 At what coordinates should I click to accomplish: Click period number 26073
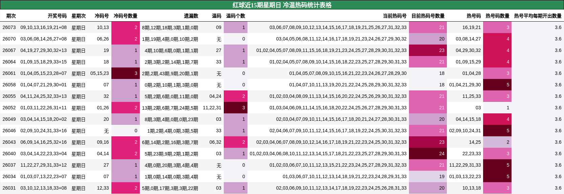coord(9,27)
